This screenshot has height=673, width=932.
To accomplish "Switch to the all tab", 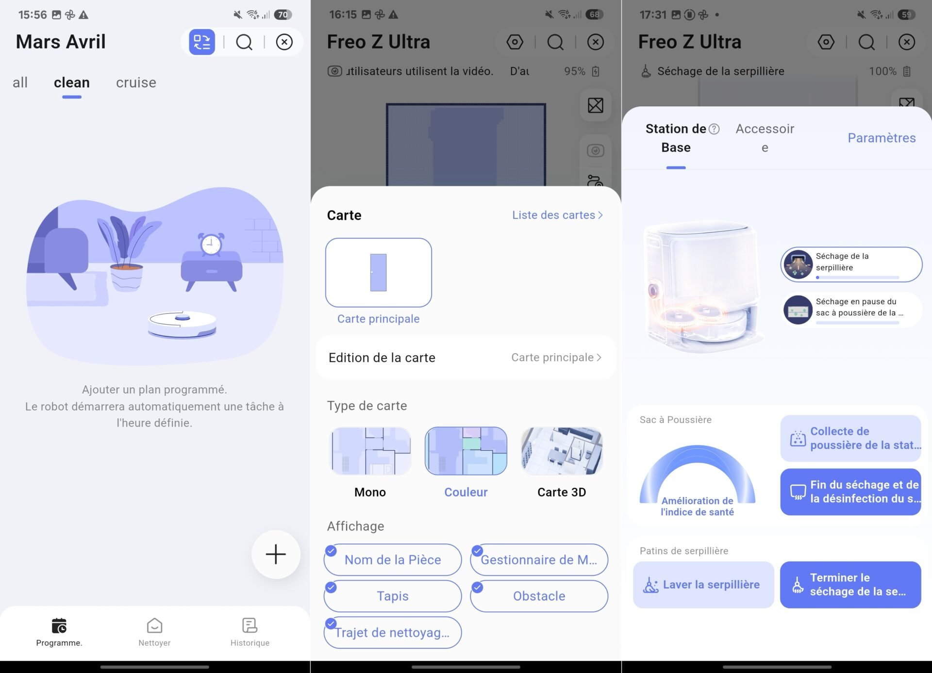I will click(x=20, y=82).
